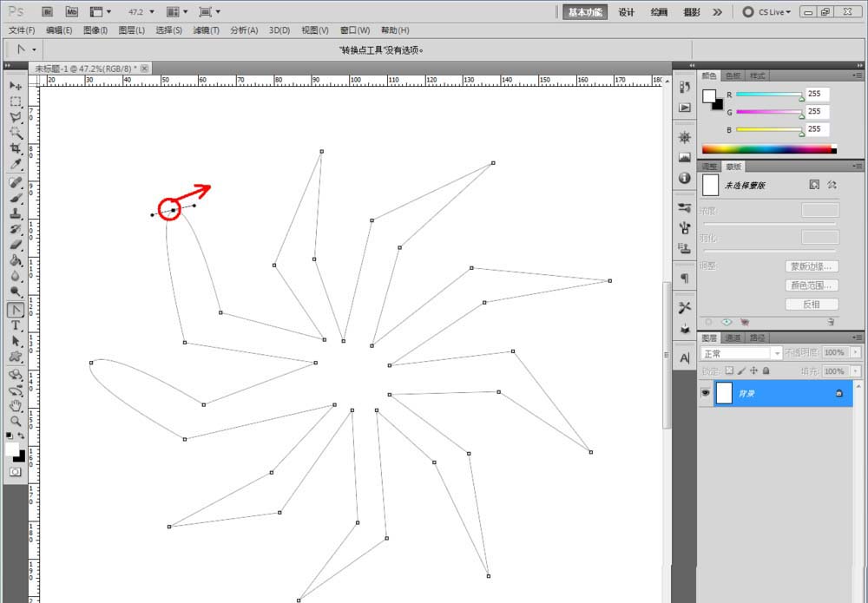Image resolution: width=868 pixels, height=603 pixels.
Task: Open the opacity 不透明度 slider arrow
Action: (x=856, y=352)
